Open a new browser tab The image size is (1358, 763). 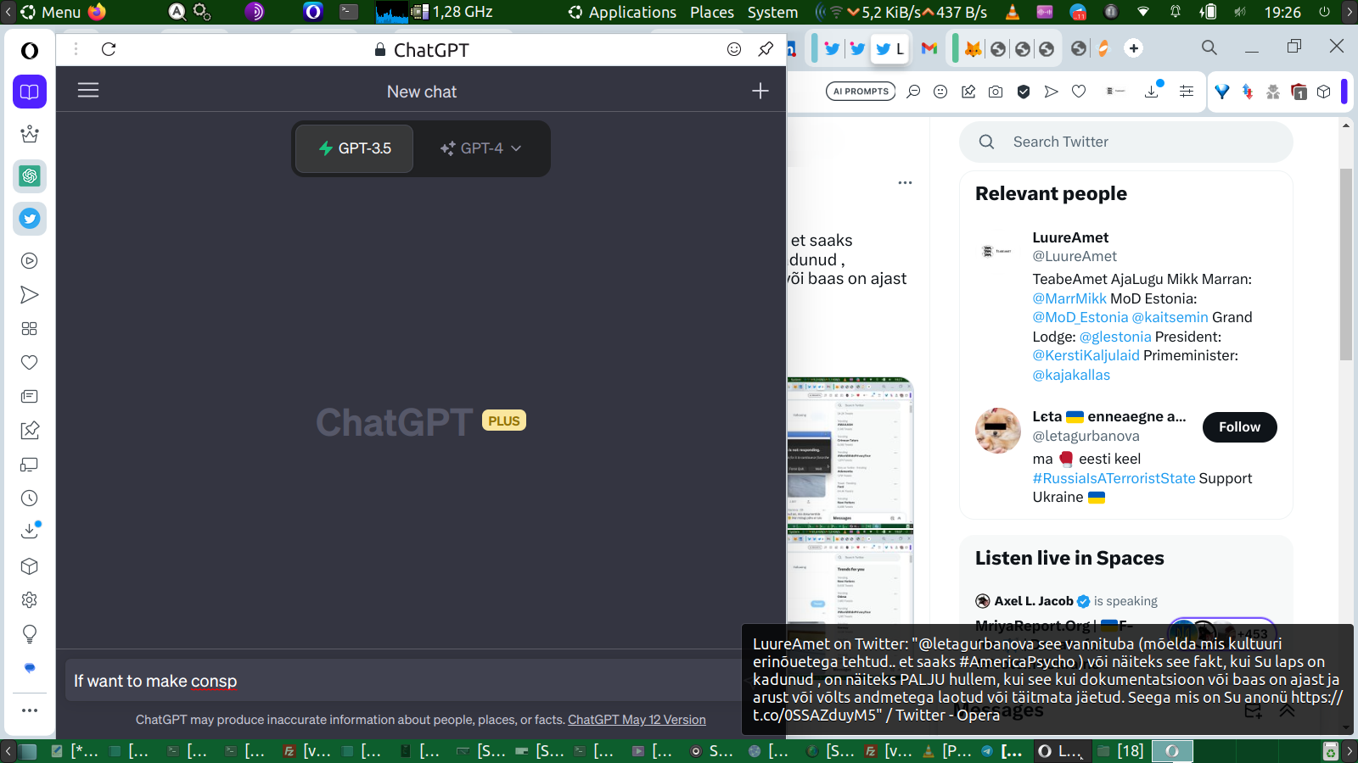pyautogui.click(x=1134, y=48)
